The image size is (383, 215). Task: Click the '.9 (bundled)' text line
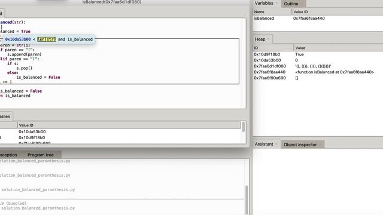click(13, 203)
